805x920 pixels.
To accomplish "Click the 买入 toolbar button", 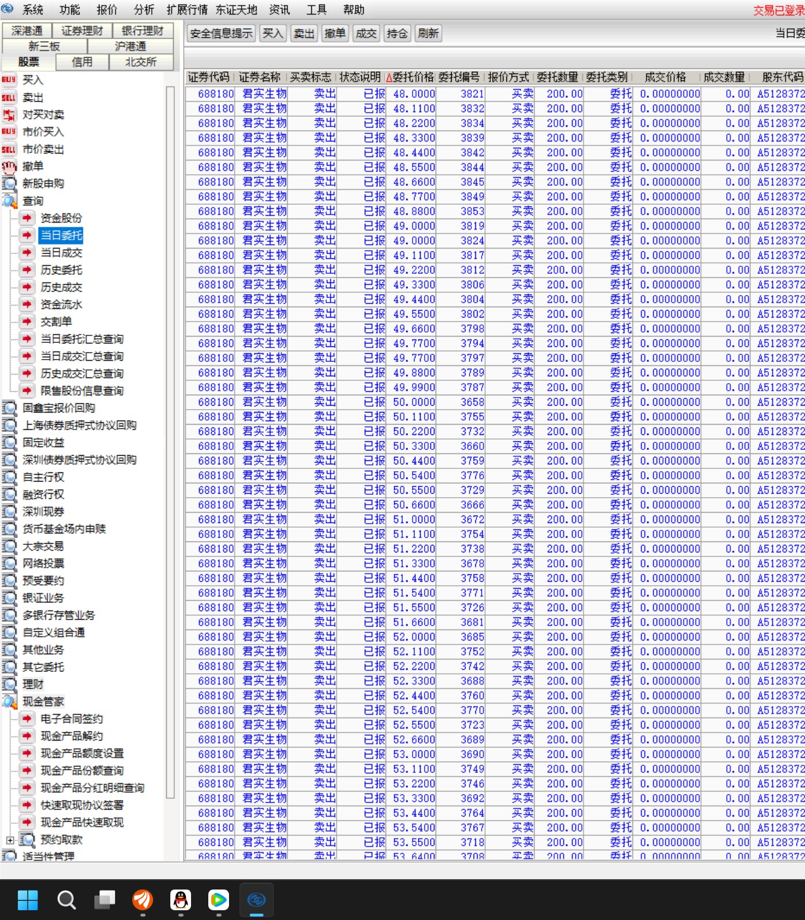I will (x=273, y=33).
